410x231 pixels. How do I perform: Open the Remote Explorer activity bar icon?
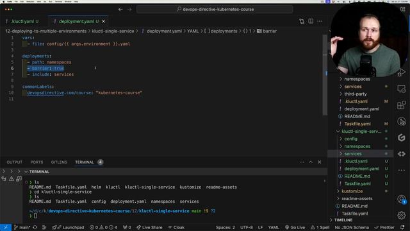[x=402, y=89]
